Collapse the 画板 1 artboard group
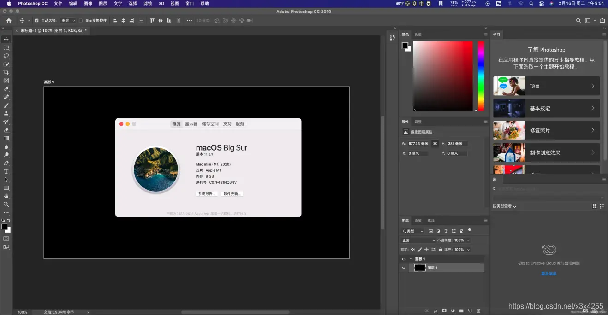The width and height of the screenshot is (608, 315). 411,259
